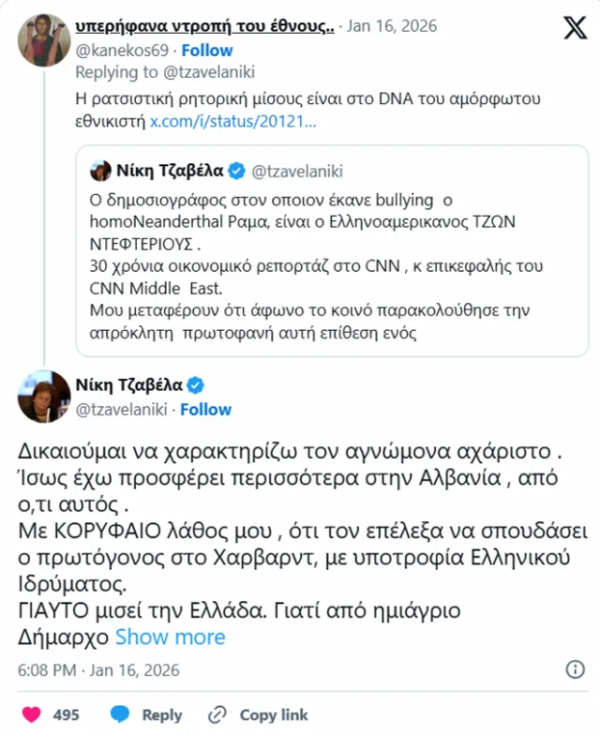This screenshot has width=600, height=735.
Task: Open small avatar in quoted tweet
Action: [100, 171]
